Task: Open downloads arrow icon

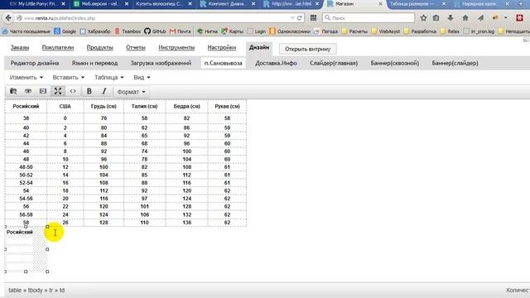Action: coord(450,18)
